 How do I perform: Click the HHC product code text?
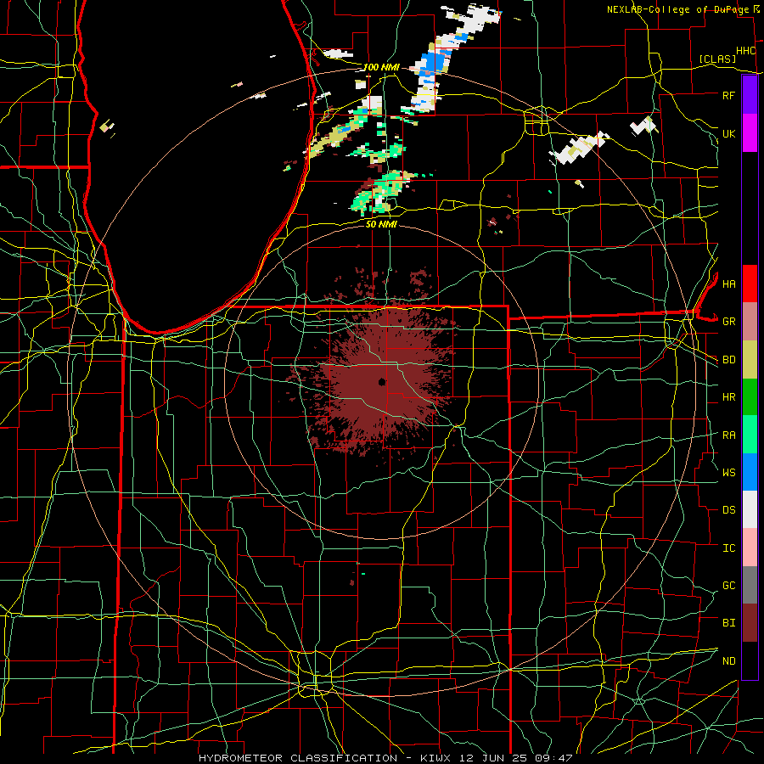coord(745,51)
